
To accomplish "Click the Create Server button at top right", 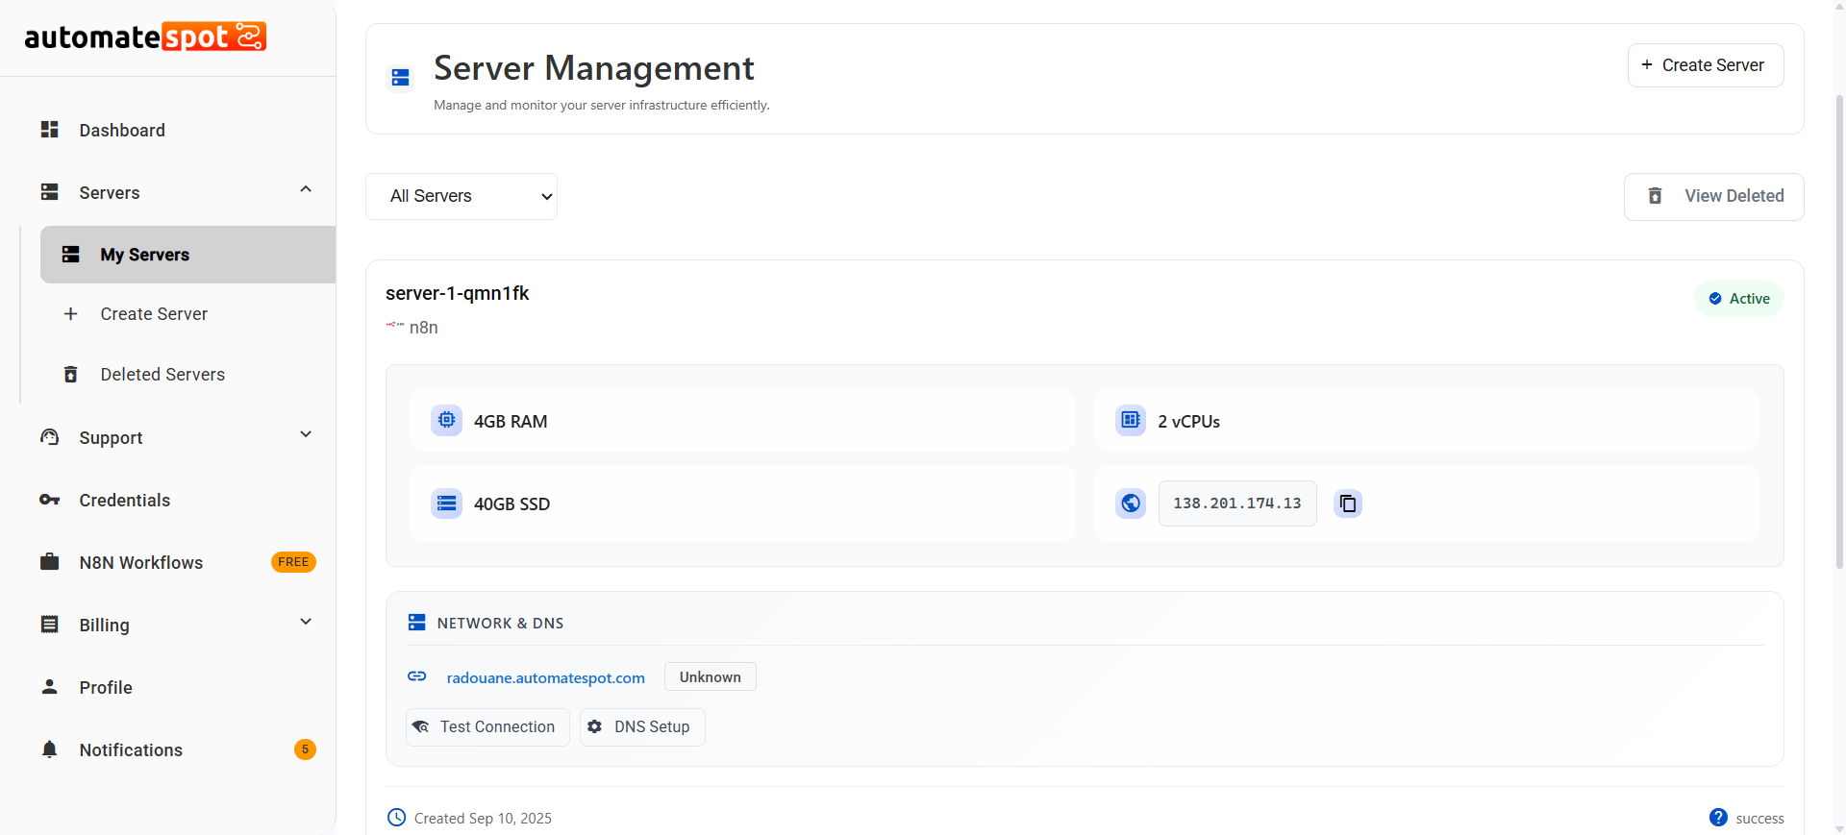I will 1706,65.
